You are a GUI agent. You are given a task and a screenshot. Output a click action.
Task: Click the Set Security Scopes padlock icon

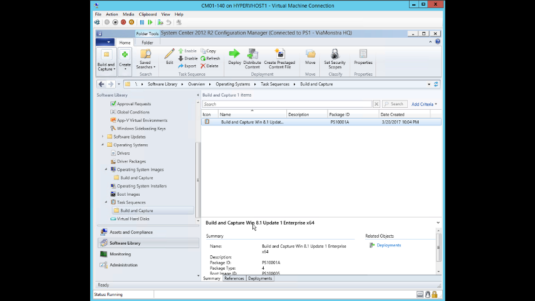(x=335, y=55)
